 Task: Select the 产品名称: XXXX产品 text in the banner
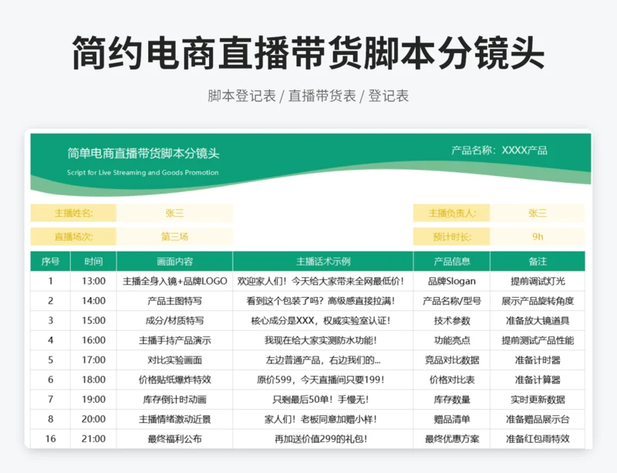[x=499, y=150]
